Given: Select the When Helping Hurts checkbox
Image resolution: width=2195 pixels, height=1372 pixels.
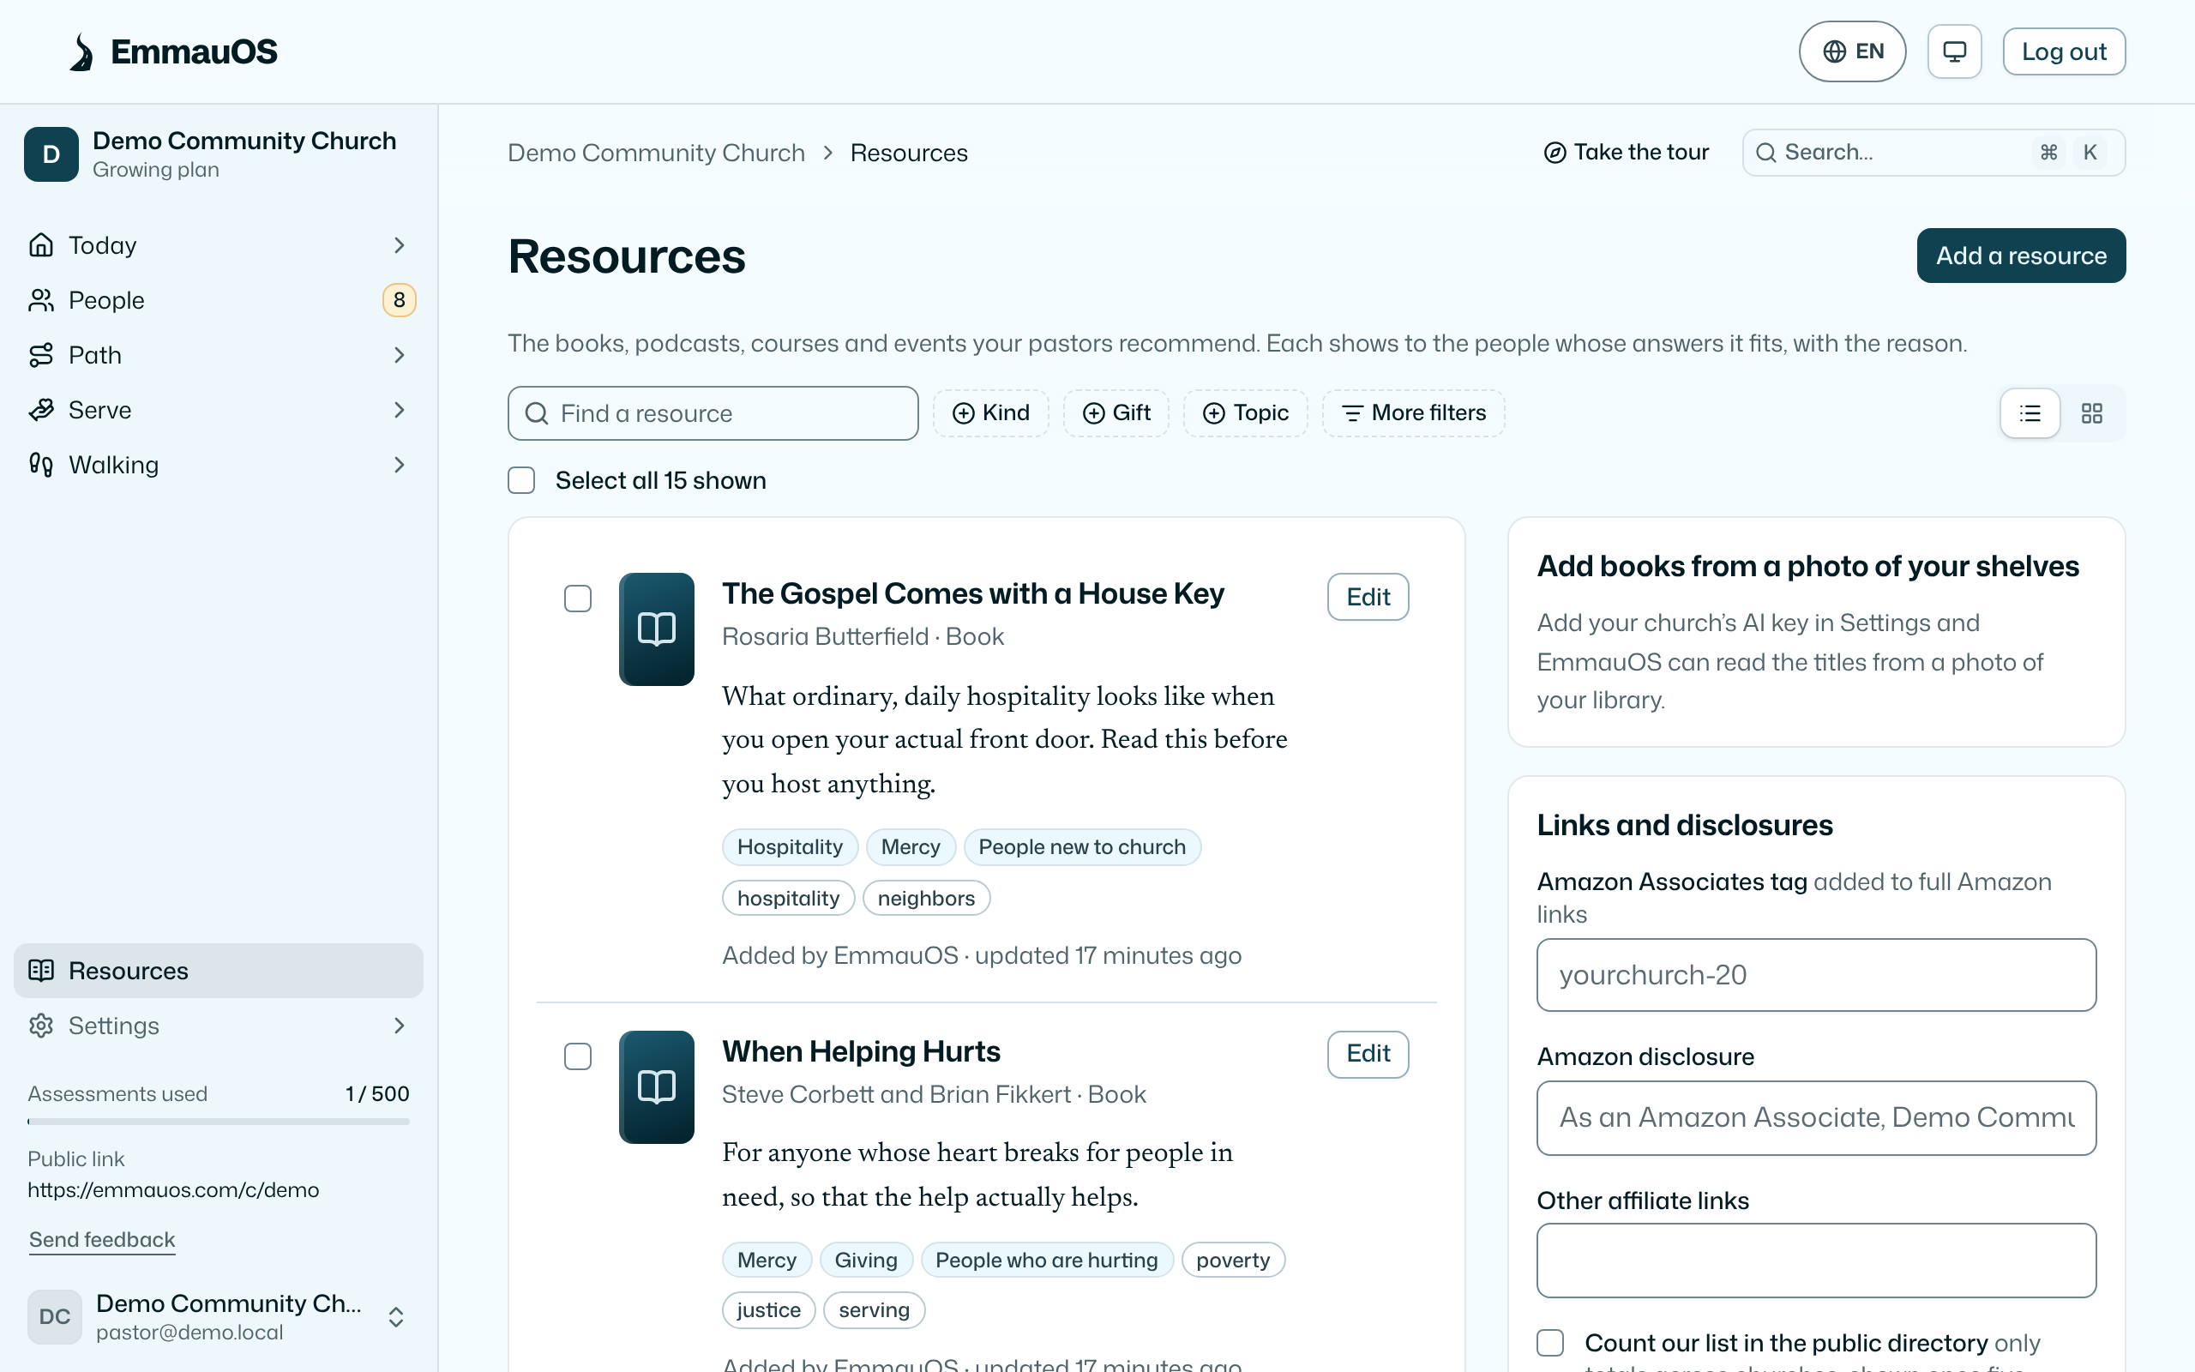Looking at the screenshot, I should pyautogui.click(x=578, y=1056).
